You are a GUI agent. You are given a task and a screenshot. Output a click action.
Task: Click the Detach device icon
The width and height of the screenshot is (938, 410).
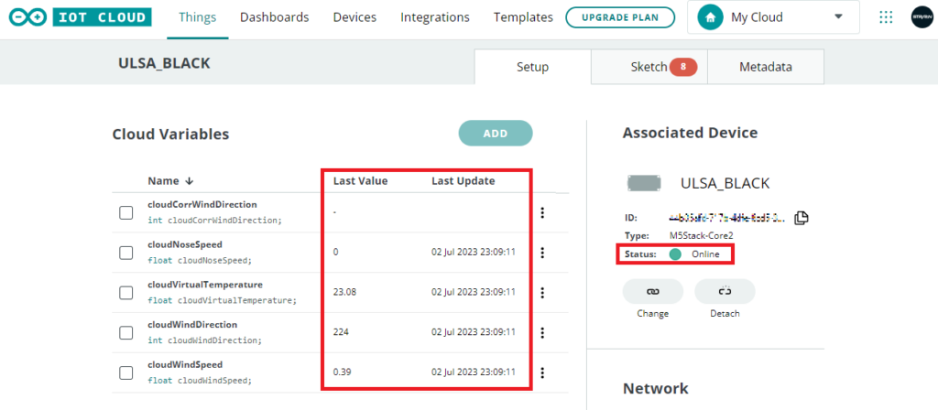[x=725, y=291]
